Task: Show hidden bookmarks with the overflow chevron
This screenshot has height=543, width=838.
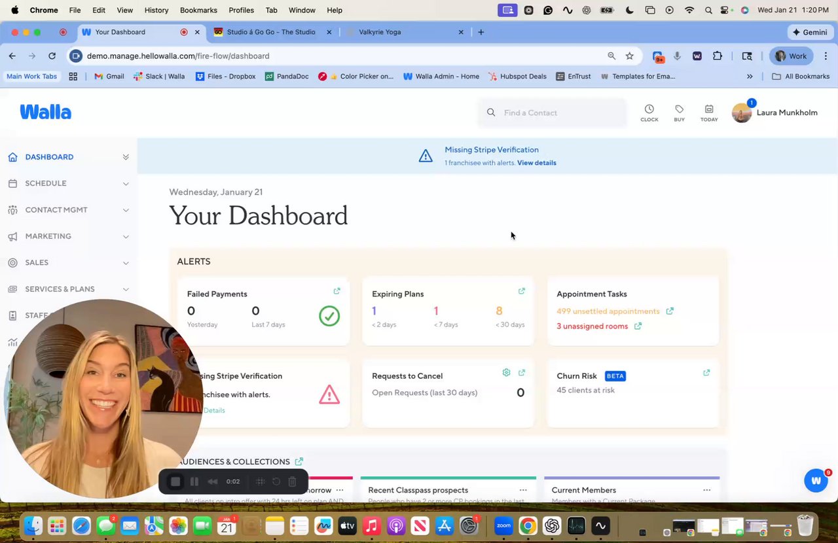Action: [750, 77]
